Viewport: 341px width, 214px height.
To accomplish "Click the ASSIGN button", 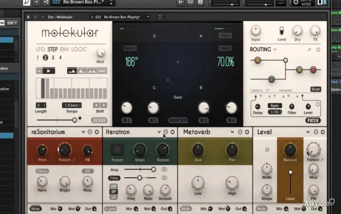I will (x=99, y=120).
